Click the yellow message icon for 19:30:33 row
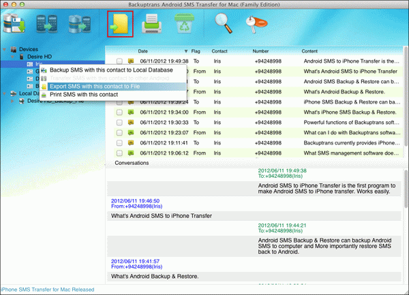Screen dimensions: 409x295 coord(131,122)
